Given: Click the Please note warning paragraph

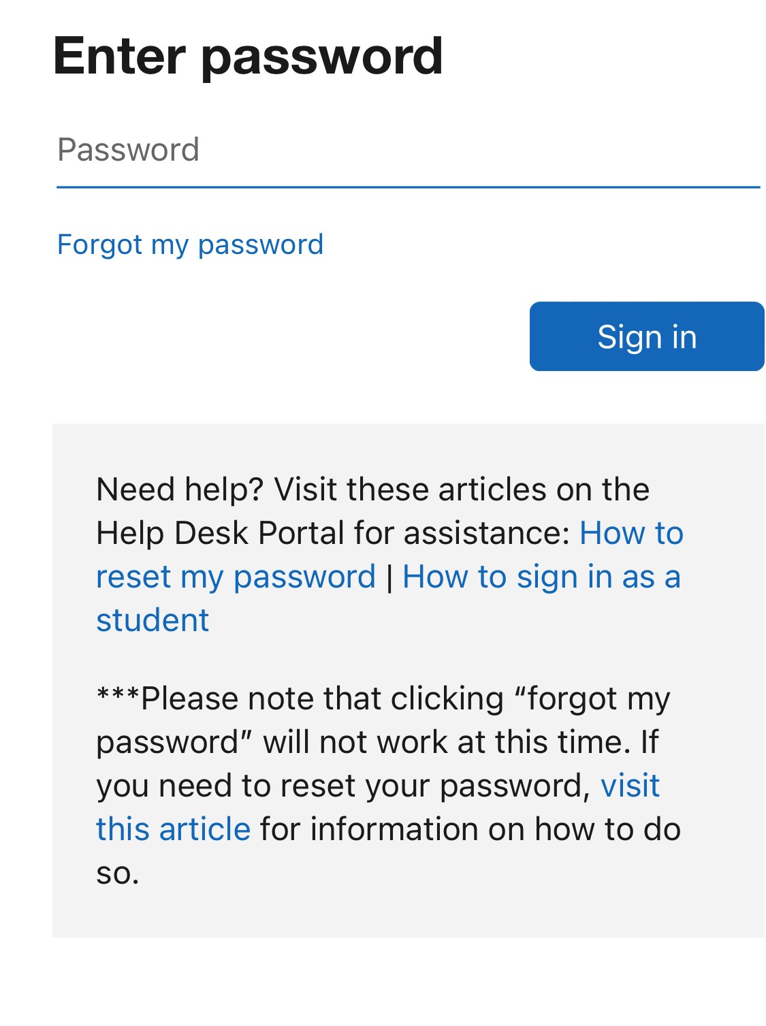Looking at the screenshot, I should coord(388,786).
